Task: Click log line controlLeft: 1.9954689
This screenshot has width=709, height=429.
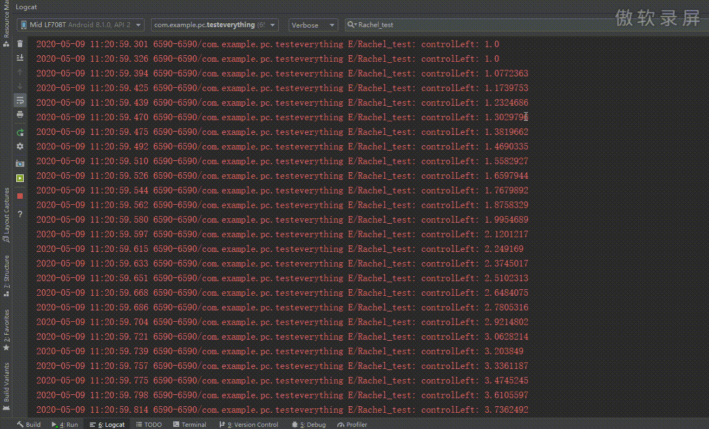Action: click(282, 219)
